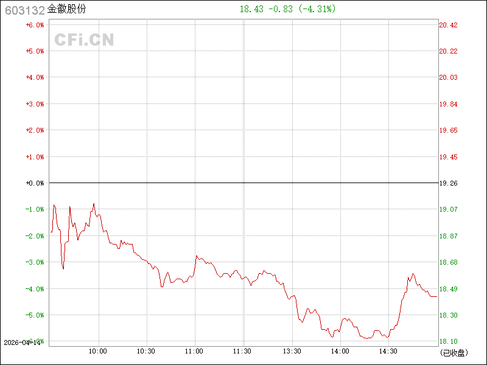Select the 0.0% baseline label on left
This screenshot has height=365, width=487.
click(x=35, y=183)
